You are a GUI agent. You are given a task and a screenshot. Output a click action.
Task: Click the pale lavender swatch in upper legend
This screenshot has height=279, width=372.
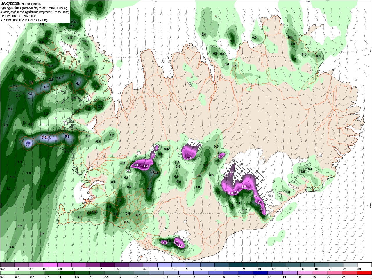tap(164, 265)
